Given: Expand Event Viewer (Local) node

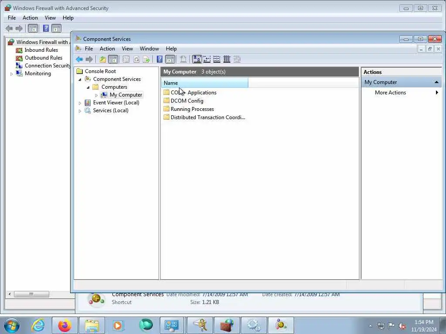Looking at the screenshot, I should 80,103.
